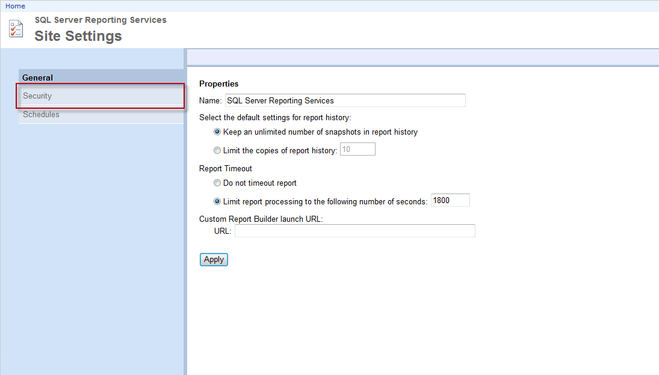Click the Site Settings checklist icon
Screen dimensions: 659x375
point(16,29)
